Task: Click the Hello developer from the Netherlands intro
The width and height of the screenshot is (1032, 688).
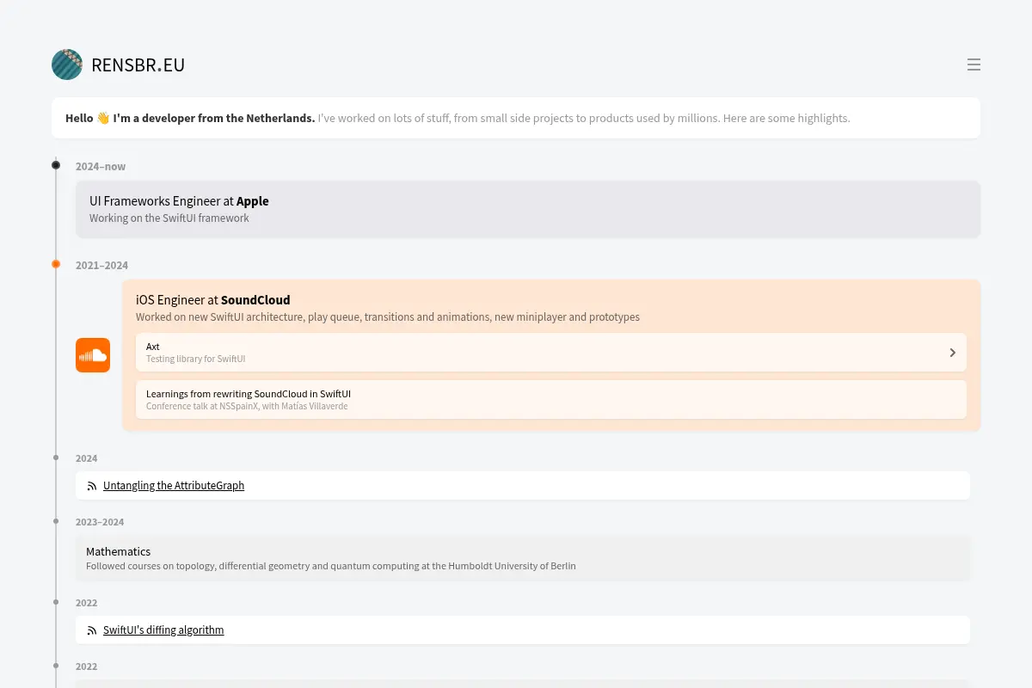Action: (516, 118)
